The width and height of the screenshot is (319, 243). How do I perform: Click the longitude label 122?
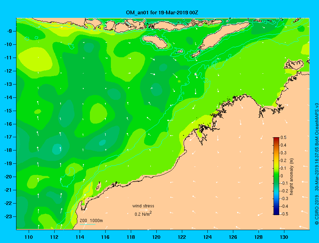click(x=182, y=237)
